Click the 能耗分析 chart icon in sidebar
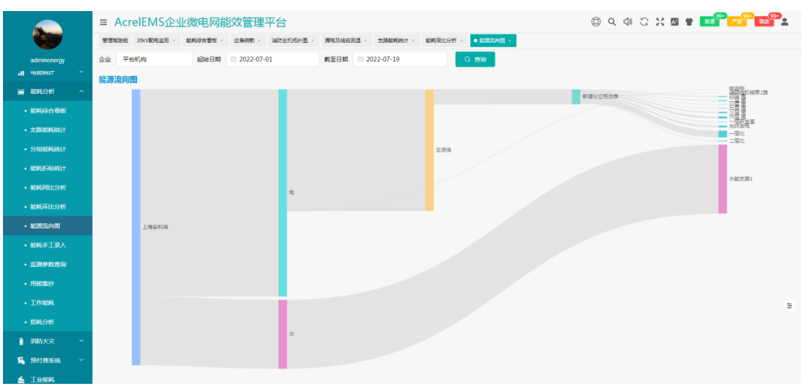This screenshot has height=389, width=808. 21,92
